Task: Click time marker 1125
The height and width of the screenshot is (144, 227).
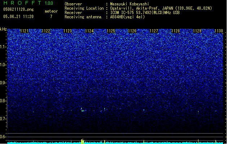Action: pyautogui.click(x=111, y=31)
